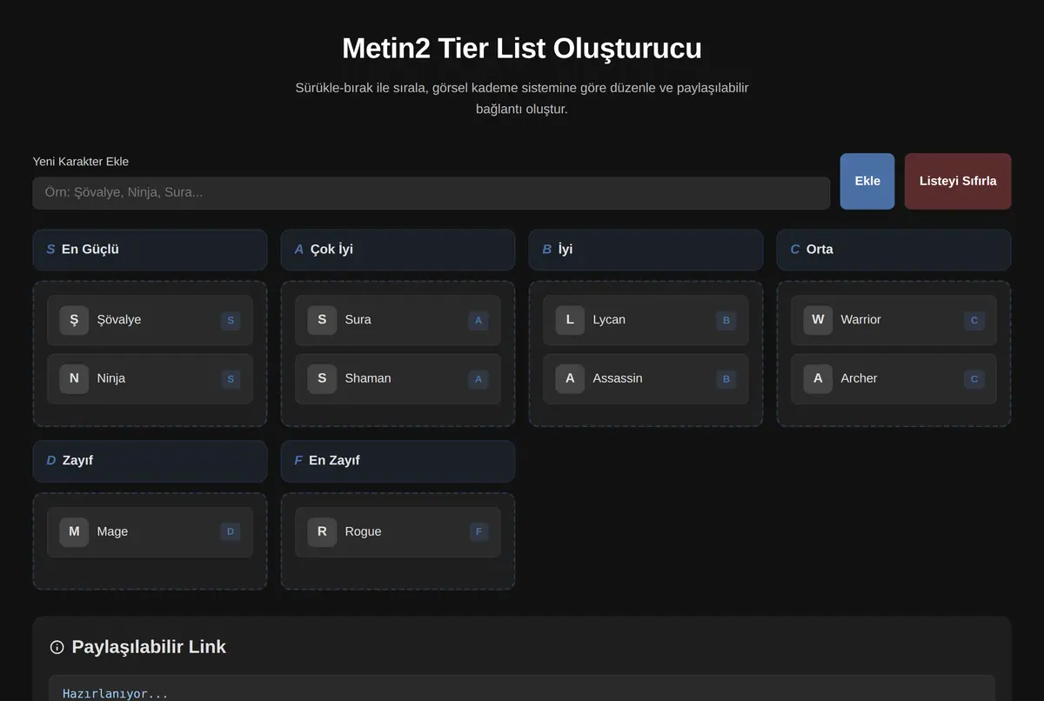Click the Ekle button
The width and height of the screenshot is (1044, 701).
click(x=867, y=181)
